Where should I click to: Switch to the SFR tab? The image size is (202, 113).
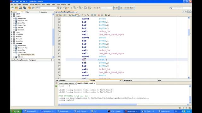coord(159,80)
